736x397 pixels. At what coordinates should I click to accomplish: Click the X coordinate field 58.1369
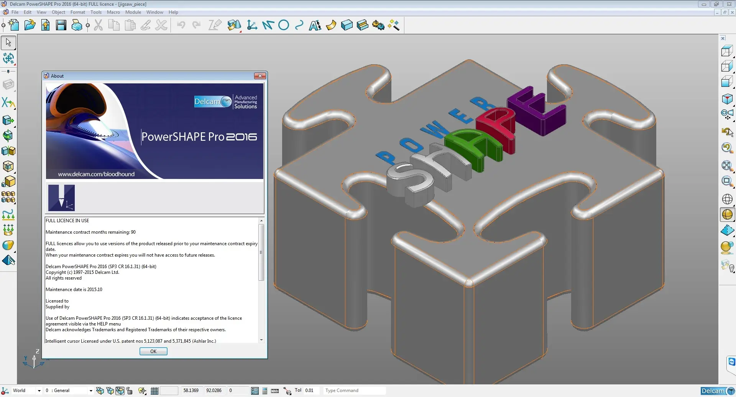tap(191, 390)
